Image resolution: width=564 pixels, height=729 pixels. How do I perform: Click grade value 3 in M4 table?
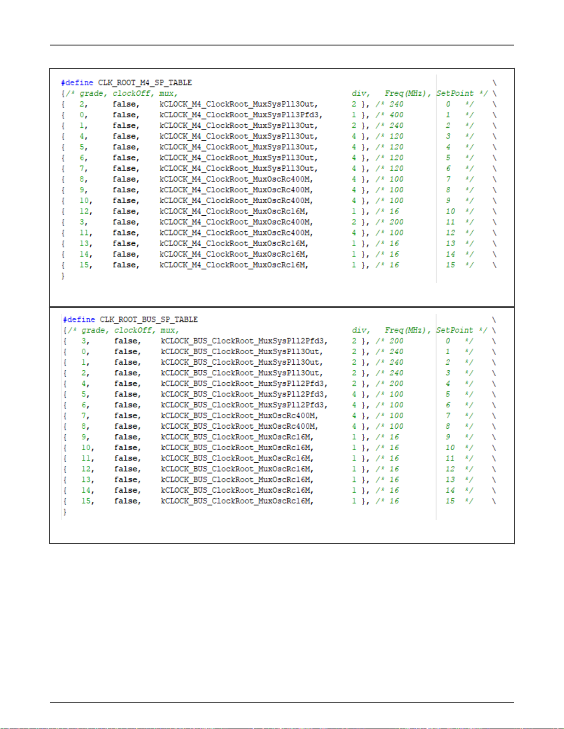[82, 222]
